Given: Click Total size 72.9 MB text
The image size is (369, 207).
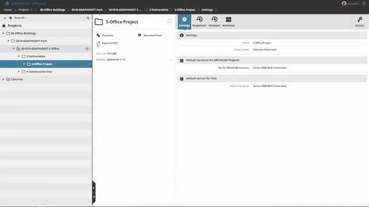Looking at the screenshot, I should click(x=106, y=53).
